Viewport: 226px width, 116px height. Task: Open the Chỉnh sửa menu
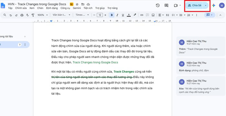point(21,8)
